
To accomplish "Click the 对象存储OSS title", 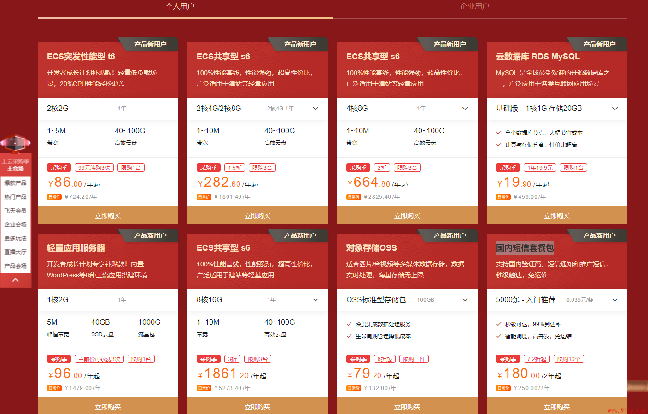I will coord(371,248).
